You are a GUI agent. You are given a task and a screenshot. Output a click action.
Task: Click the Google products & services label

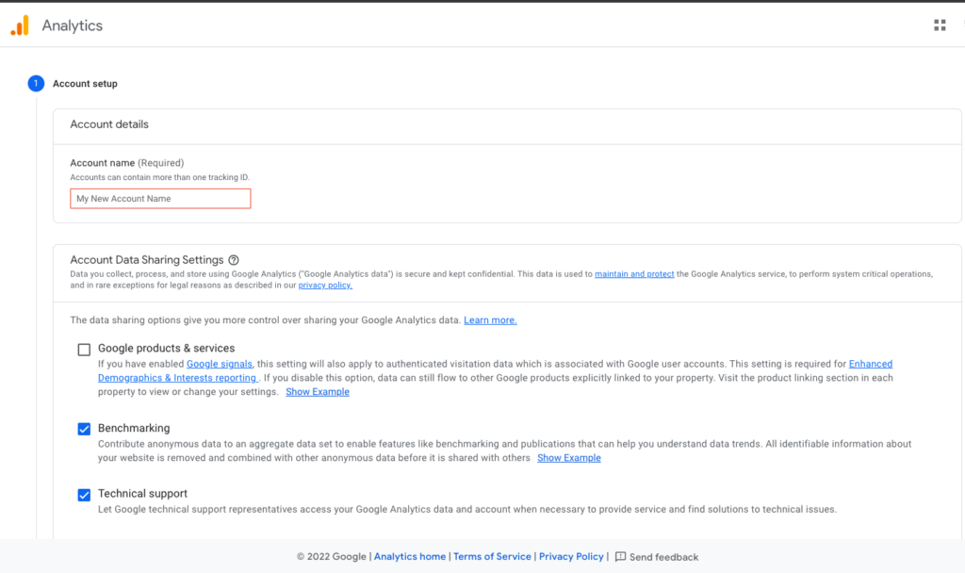coord(166,349)
